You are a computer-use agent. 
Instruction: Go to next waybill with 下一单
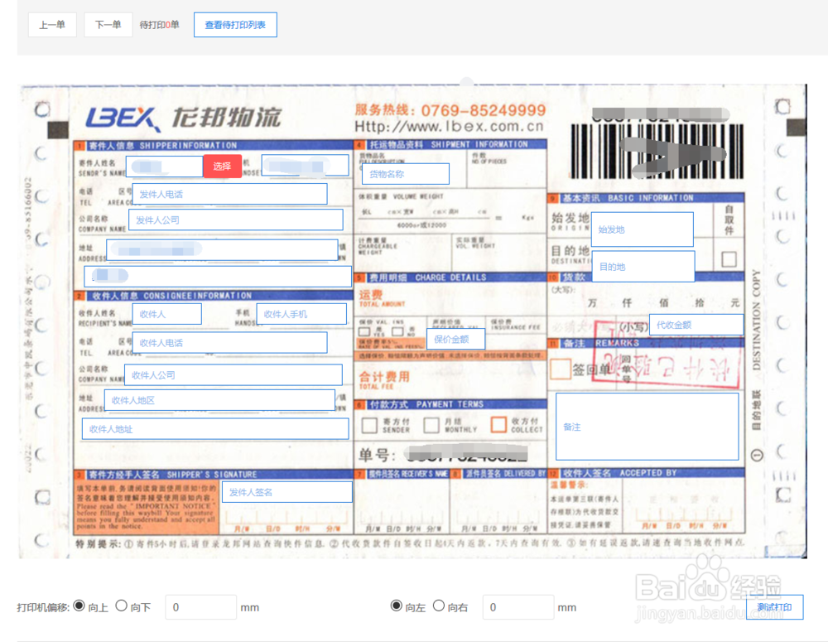click(x=108, y=25)
